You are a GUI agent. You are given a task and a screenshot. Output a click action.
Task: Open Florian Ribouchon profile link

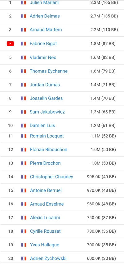coord(49,150)
